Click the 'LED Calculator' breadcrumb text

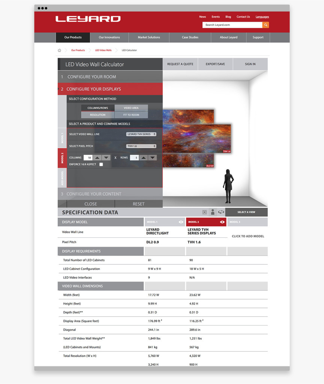[x=129, y=50]
